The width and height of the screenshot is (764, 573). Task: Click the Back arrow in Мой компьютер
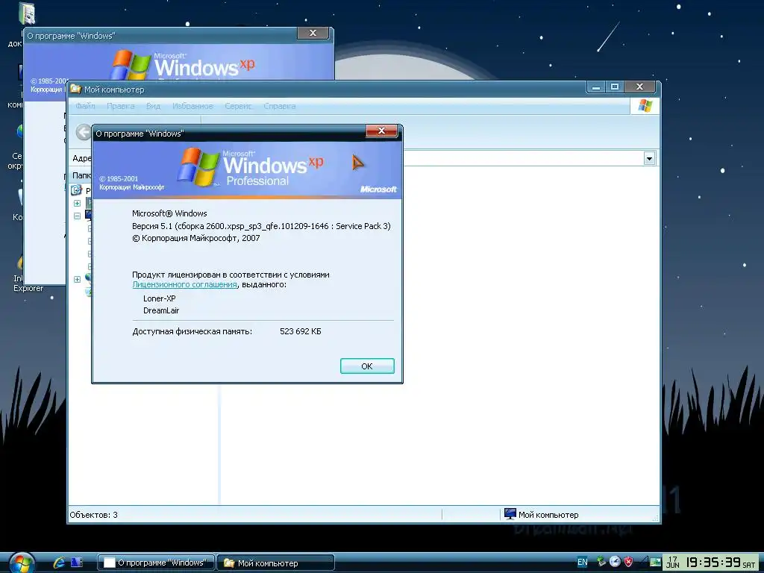pos(84,132)
